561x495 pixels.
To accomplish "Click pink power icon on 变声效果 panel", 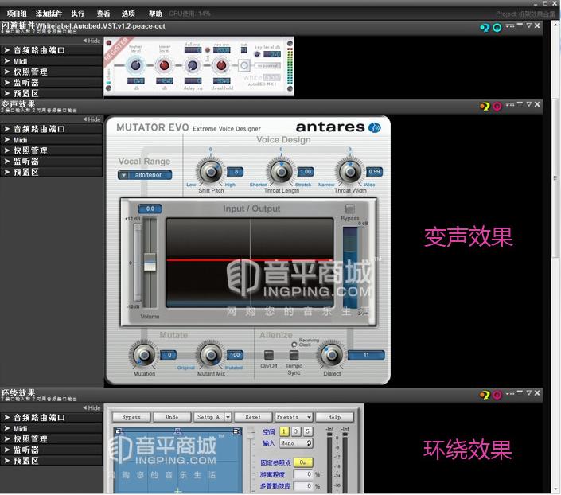I will [x=497, y=107].
